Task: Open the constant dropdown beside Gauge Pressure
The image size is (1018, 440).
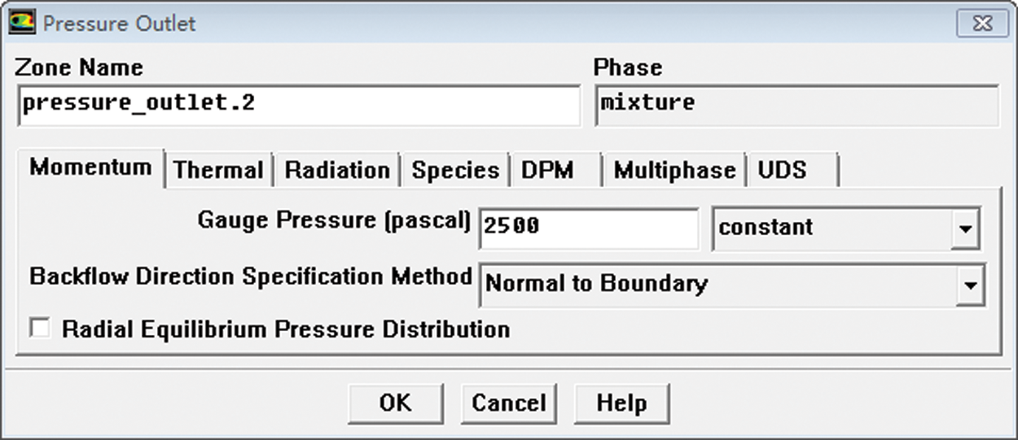Action: point(965,229)
